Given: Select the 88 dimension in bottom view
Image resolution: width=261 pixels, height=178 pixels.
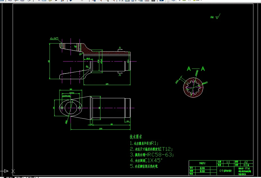Looking at the screenshot, I should coord(112,124).
